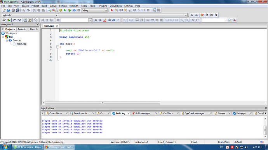The height and width of the screenshot is (150, 268).
Task: Click the horizontal editor scrollbar thumb
Action: [103, 103]
